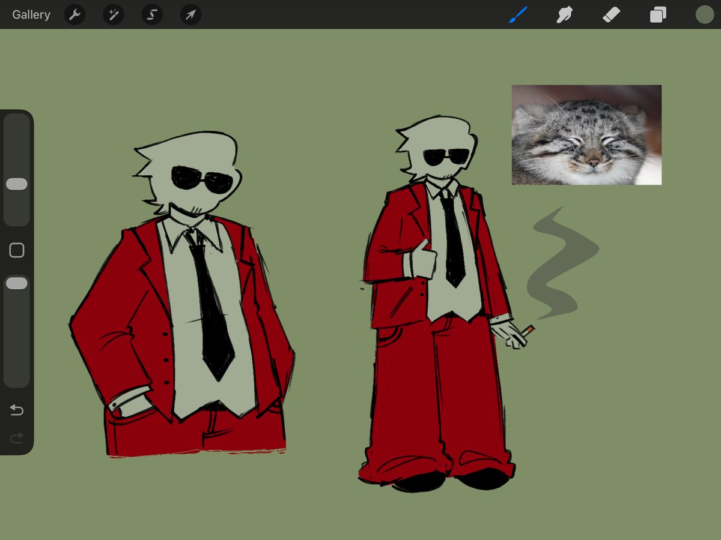Screen dimensions: 721x540
Task: Redo the last action
Action: point(17,439)
